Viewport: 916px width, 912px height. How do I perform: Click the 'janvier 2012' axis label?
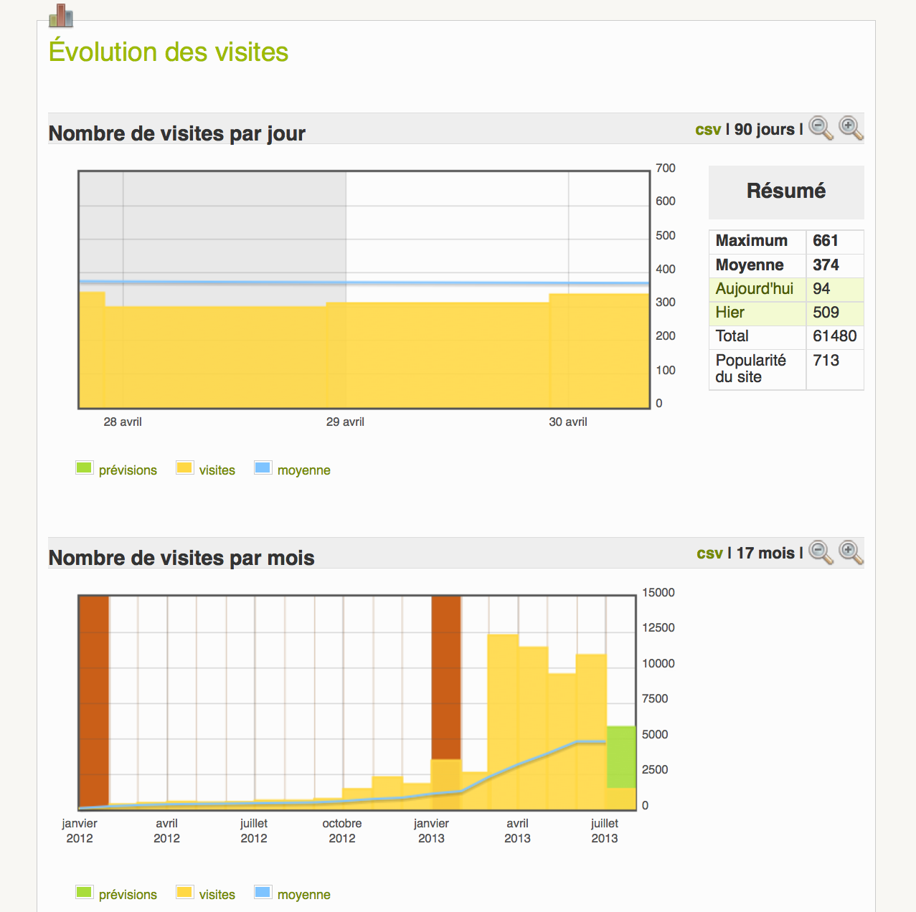coord(80,831)
